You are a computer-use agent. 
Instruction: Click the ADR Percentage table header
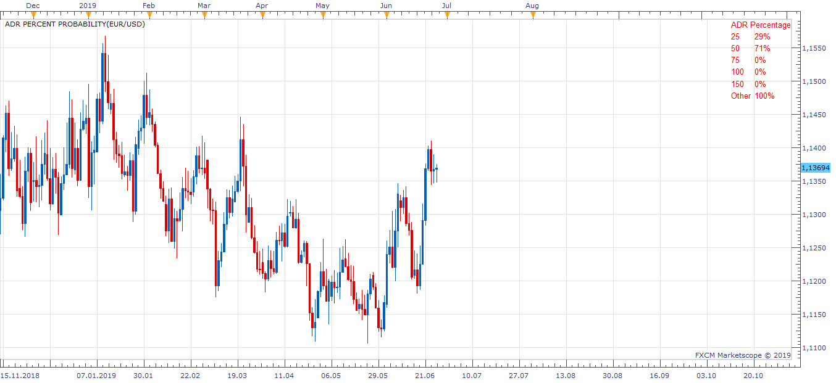point(761,25)
